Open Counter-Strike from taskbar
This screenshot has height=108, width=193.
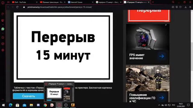pyautogui.click(x=73, y=105)
